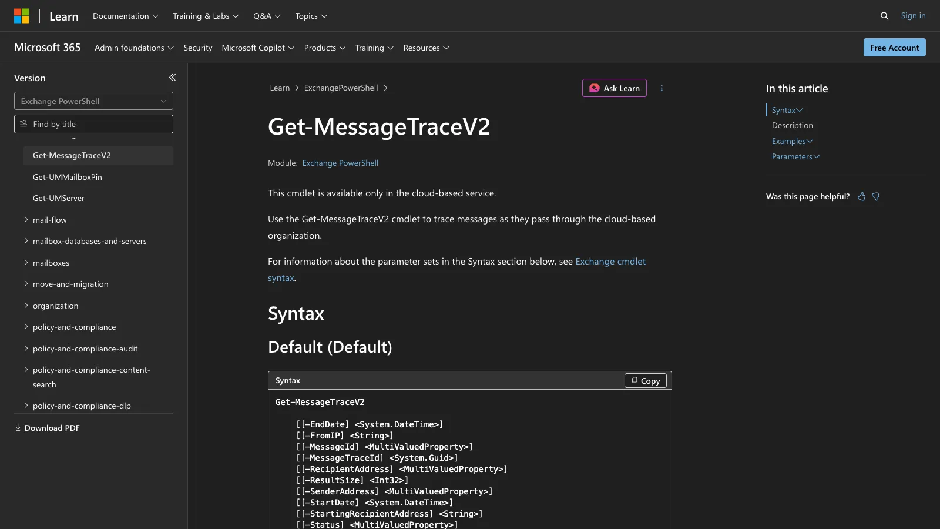Click the Learn breadcrumb link
The height and width of the screenshot is (529, 940).
click(x=280, y=88)
